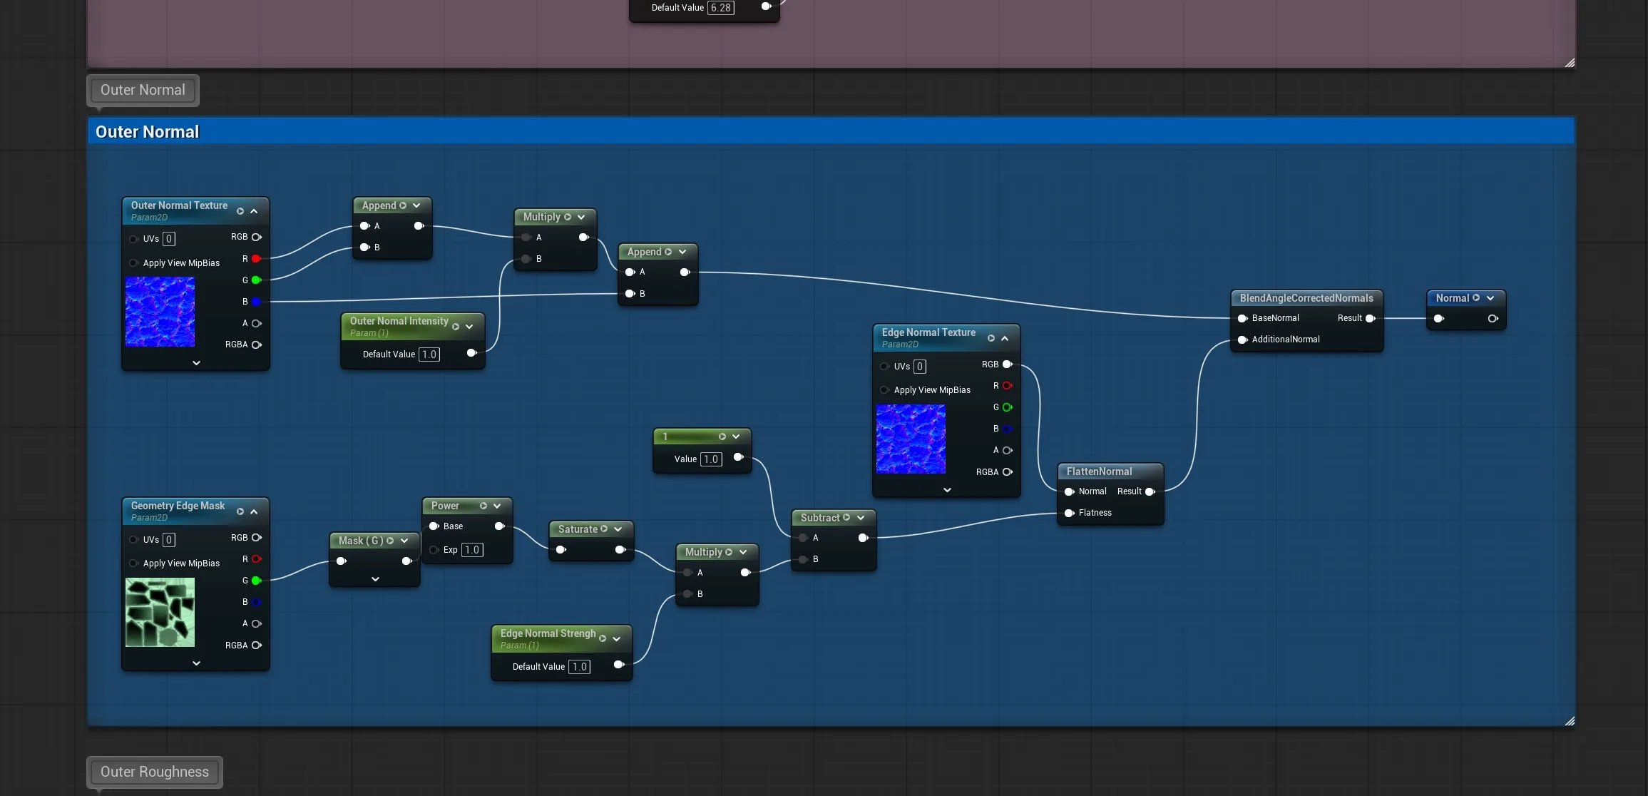1648x796 pixels.
Task: Click Default Value 6.28 field at top
Action: point(721,8)
